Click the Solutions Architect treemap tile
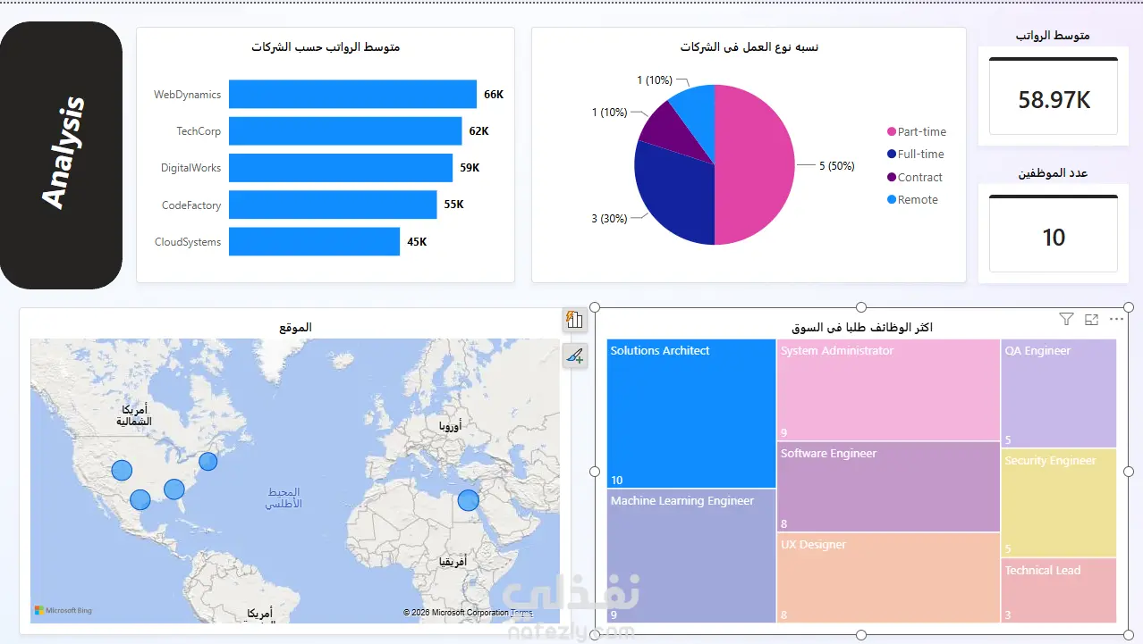 [x=691, y=414]
